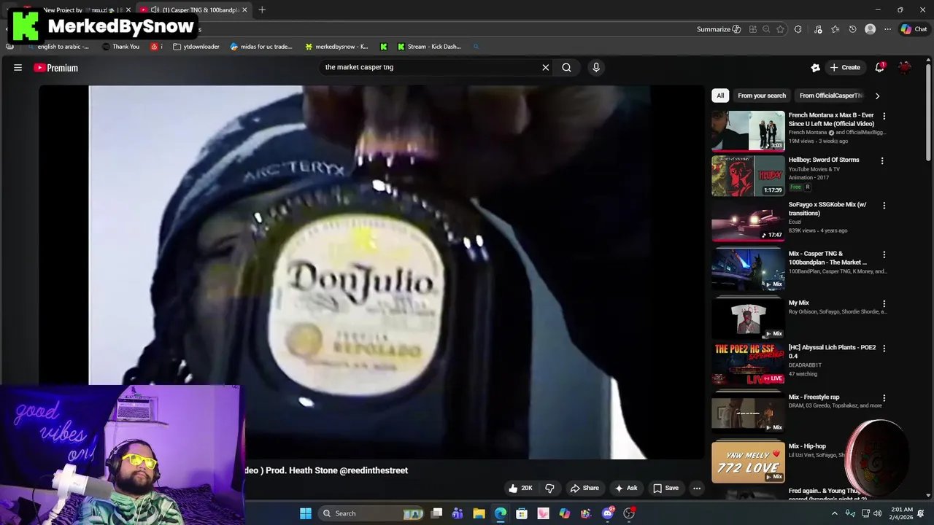Dislike the video
Screen dimensions: 934x525
click(549, 488)
